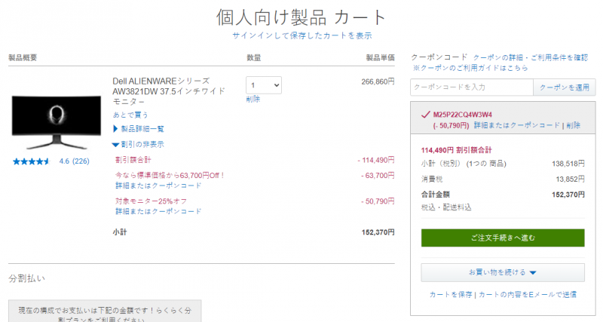603x322 pixels.
Task: Proceed with green ご注文手続きへ進む button
Action: click(503, 238)
